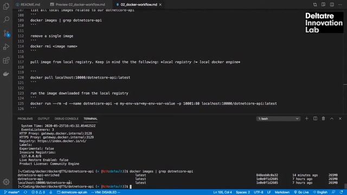Select the TERMINAL panel tab
Screen dimensions: 347x195
coord(91,119)
